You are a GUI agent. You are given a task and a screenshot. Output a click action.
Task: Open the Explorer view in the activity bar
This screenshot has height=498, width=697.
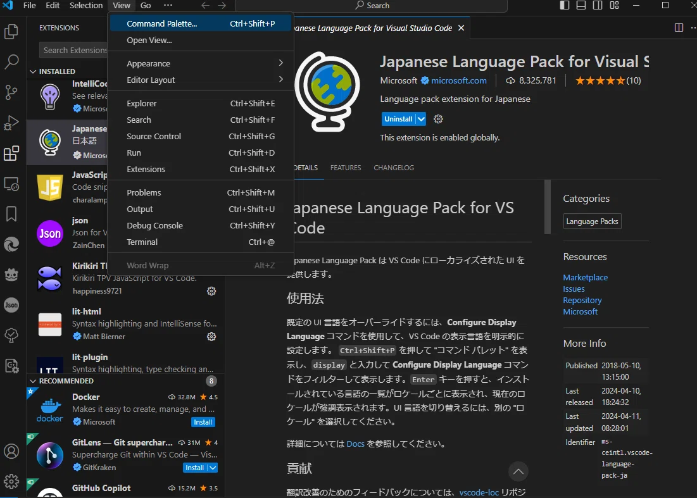(11, 32)
